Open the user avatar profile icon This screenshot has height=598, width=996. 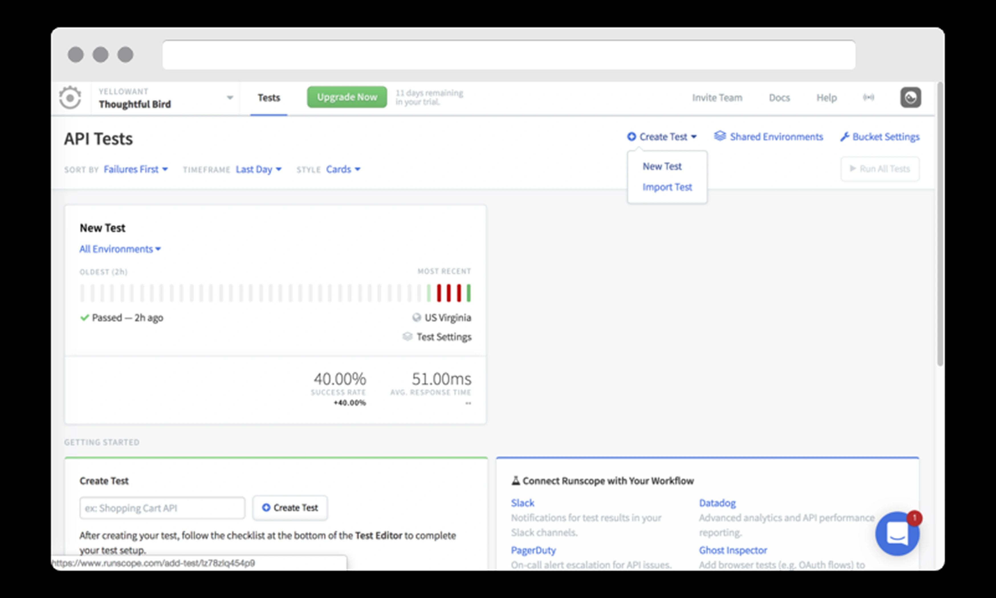(x=910, y=97)
